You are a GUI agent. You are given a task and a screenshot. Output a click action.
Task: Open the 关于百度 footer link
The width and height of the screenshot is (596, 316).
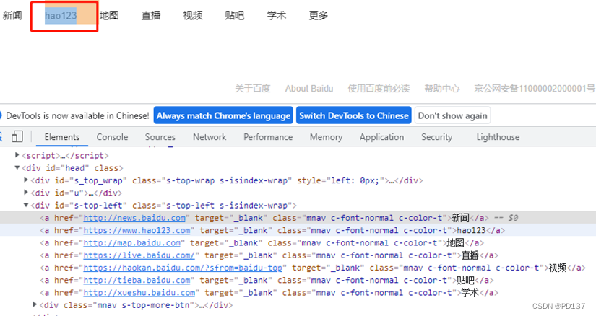click(252, 89)
